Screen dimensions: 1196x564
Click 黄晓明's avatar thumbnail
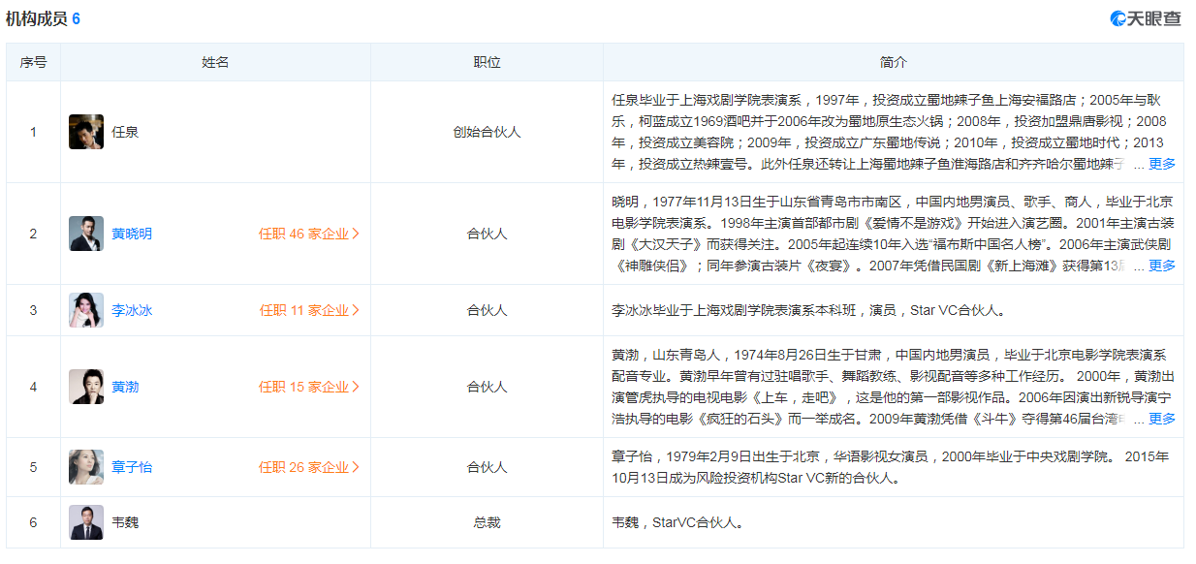86,234
